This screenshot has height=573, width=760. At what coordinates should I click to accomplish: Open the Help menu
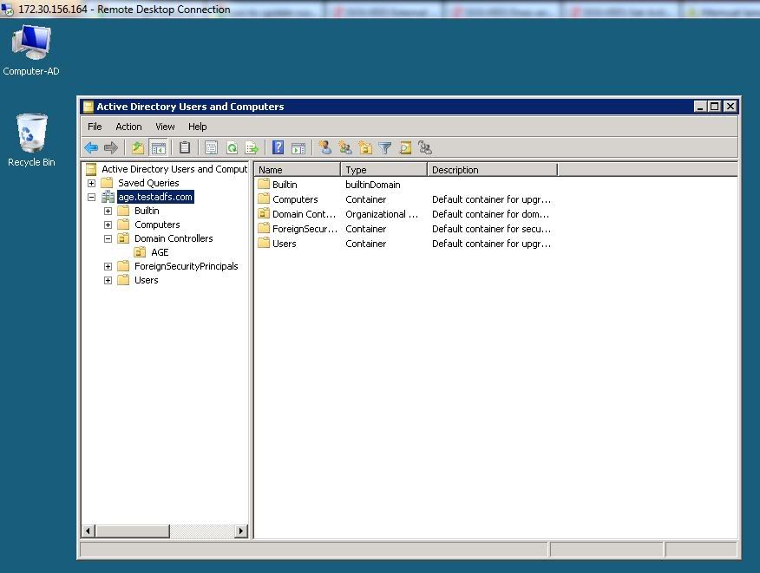pos(197,127)
